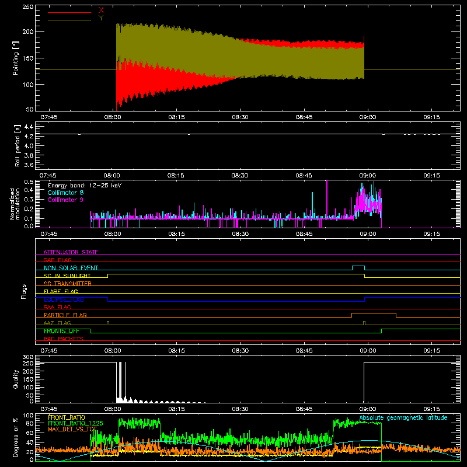The height and width of the screenshot is (467, 467).
Task: Click the BAD_PACKETS label
Action: 64,339
